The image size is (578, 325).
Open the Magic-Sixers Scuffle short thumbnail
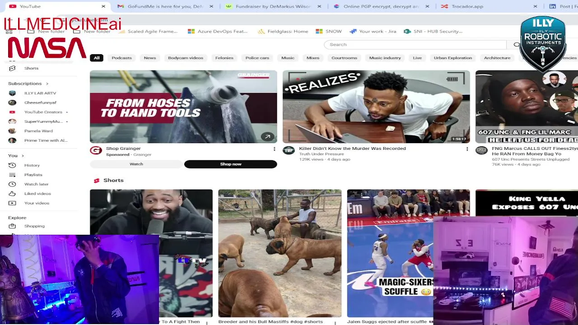pos(390,253)
